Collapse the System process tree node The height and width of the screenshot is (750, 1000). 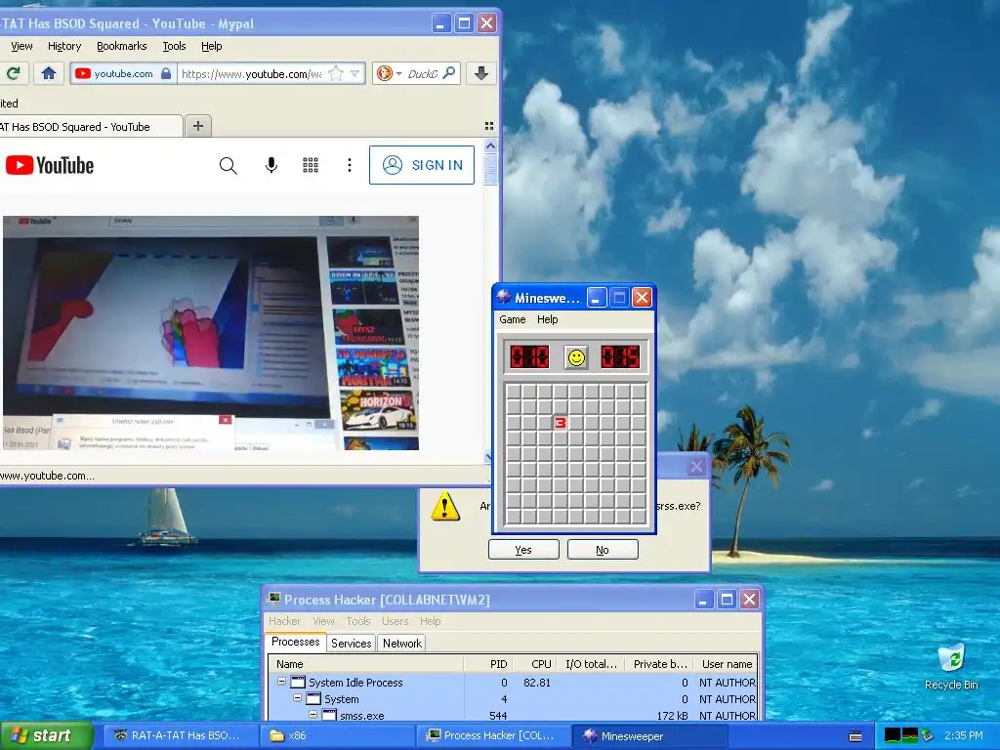point(297,698)
